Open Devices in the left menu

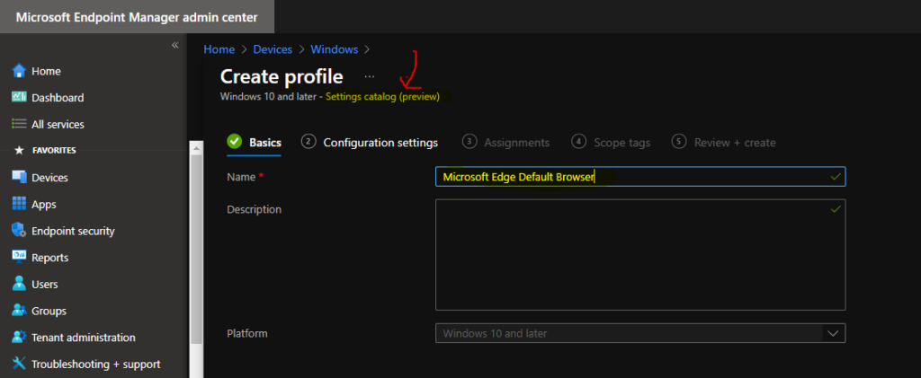[x=49, y=178]
